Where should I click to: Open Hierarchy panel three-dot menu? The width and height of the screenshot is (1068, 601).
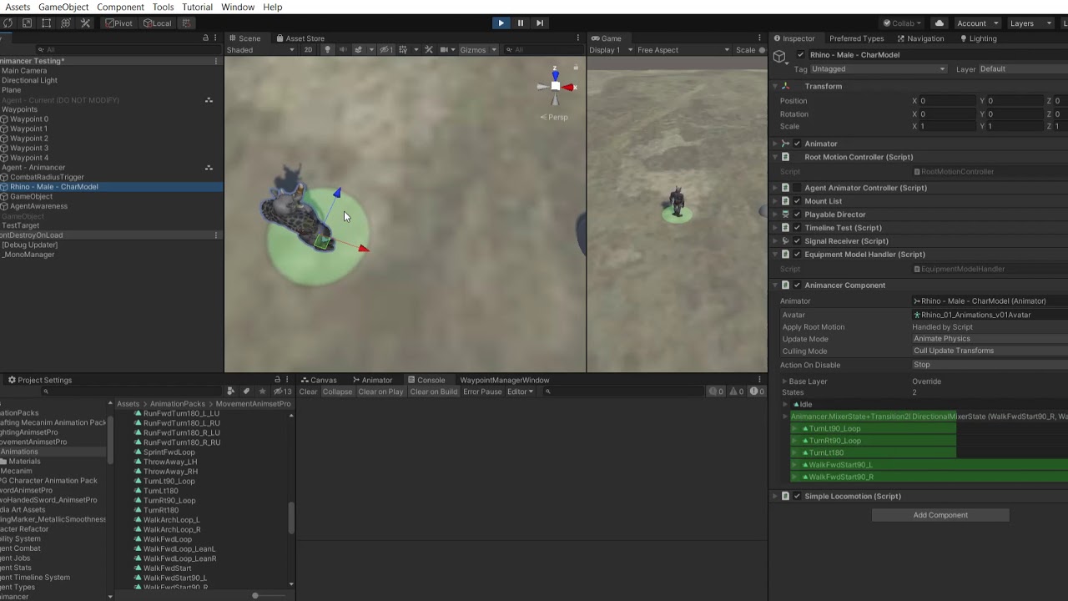pyautogui.click(x=216, y=38)
